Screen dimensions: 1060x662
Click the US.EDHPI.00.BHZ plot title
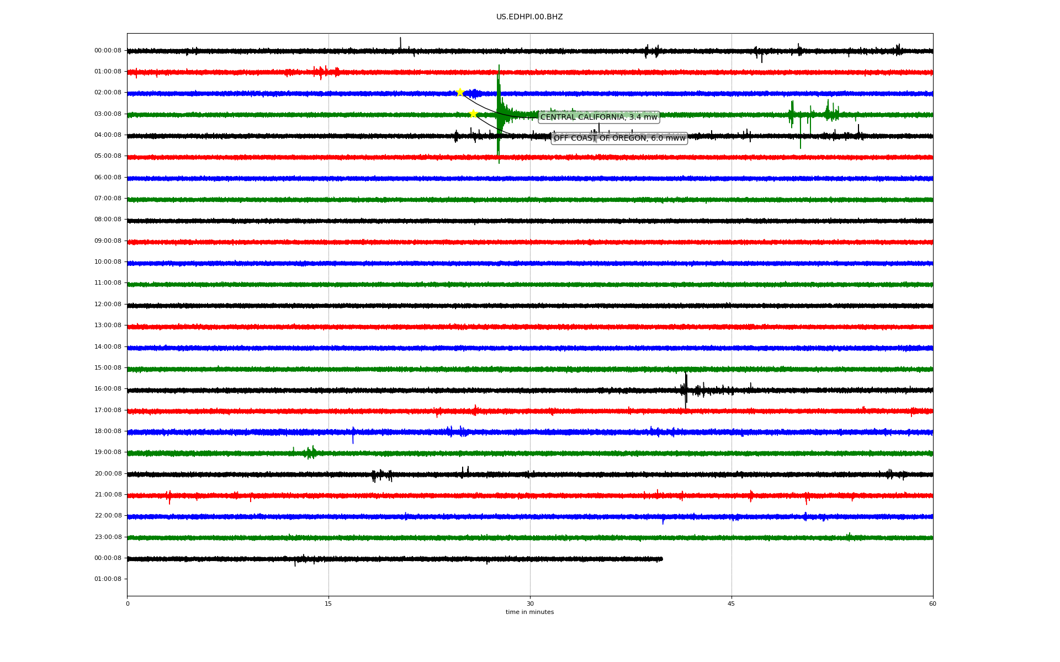point(529,17)
